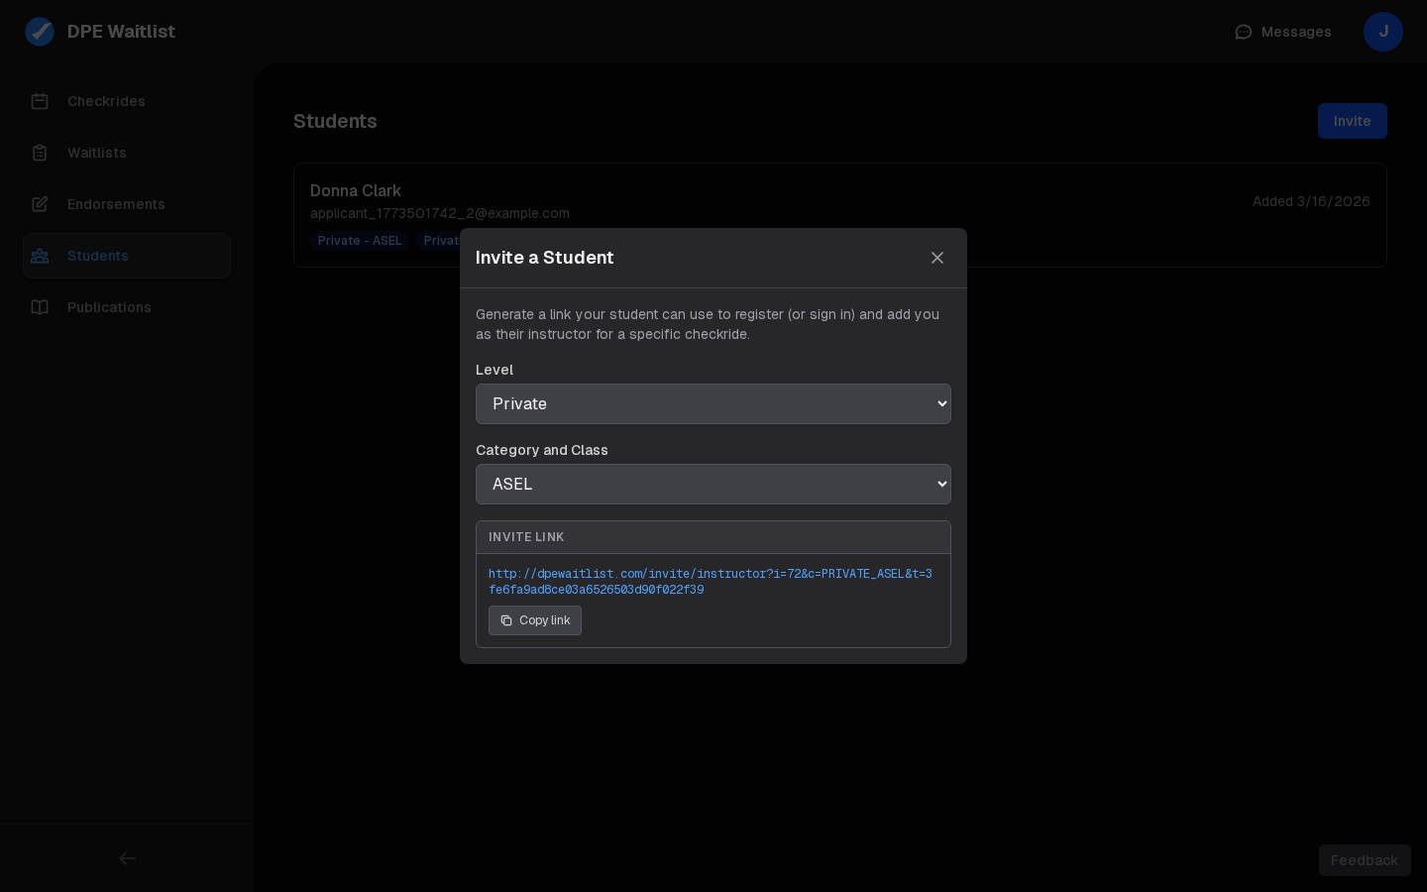Image resolution: width=1427 pixels, height=892 pixels.
Task: Click the generated invite link URL
Action: 711,582
